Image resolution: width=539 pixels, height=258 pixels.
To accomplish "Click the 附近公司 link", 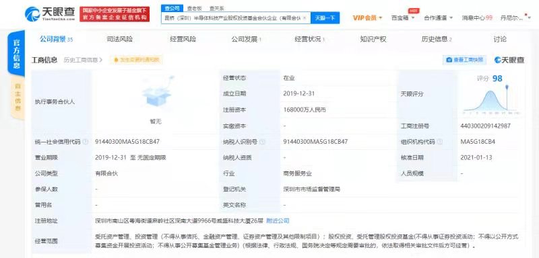I will [278, 221].
